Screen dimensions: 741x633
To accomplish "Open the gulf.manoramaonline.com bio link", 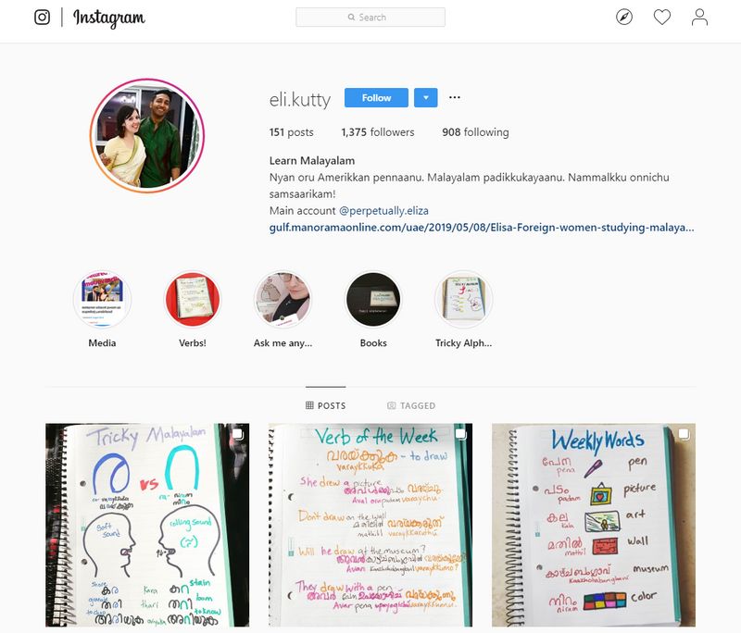I will [x=482, y=228].
